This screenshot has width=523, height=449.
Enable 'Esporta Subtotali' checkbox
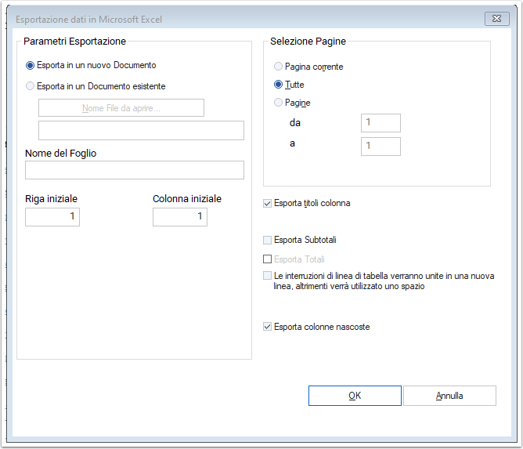[x=267, y=240]
